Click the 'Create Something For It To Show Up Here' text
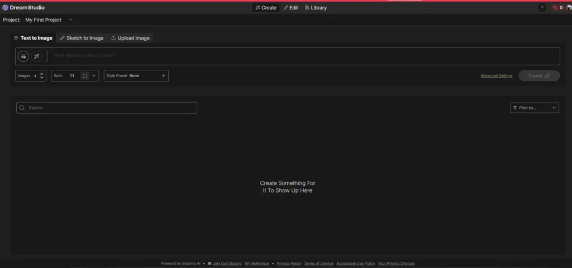 [x=288, y=186]
